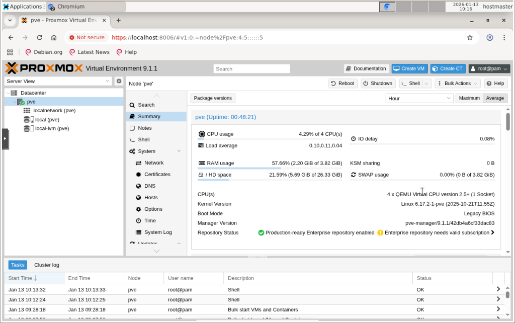Click the gear icon beside Server View

pyautogui.click(x=119, y=81)
